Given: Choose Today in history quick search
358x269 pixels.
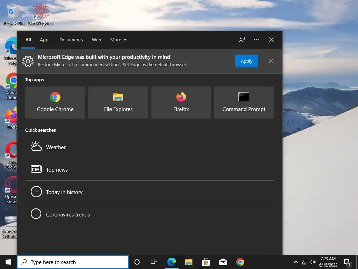Looking at the screenshot, I should (x=150, y=192).
